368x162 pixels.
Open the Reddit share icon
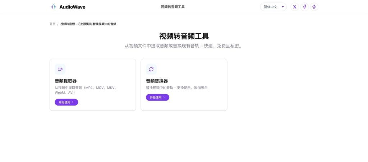[x=314, y=7]
